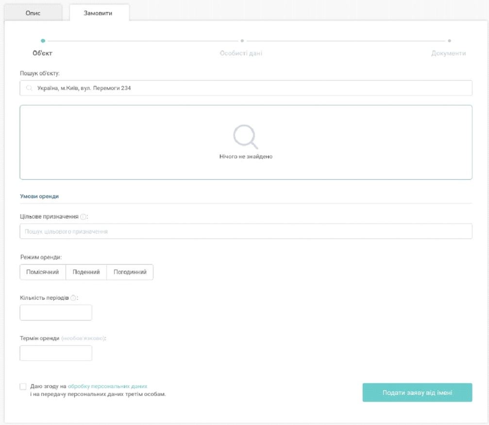
Task: Click the Документи step dot
Action: (x=449, y=41)
